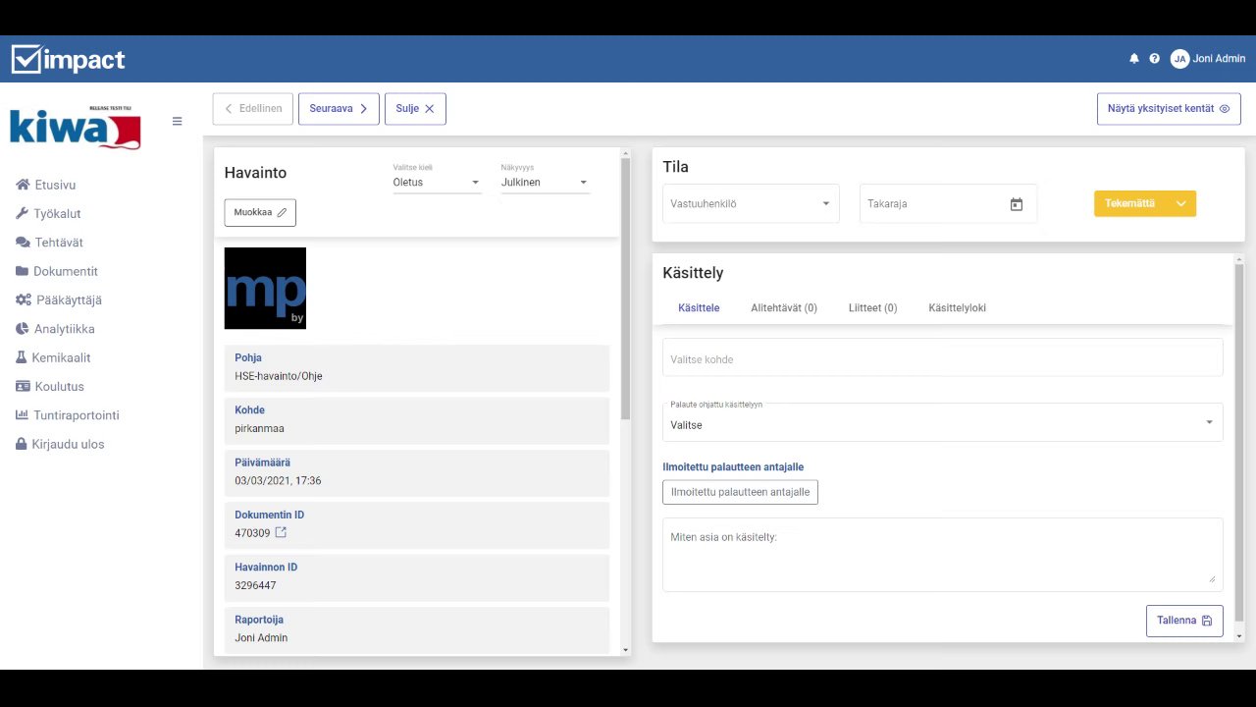
Task: Open Tehtävät in the sidebar
Action: point(59,243)
